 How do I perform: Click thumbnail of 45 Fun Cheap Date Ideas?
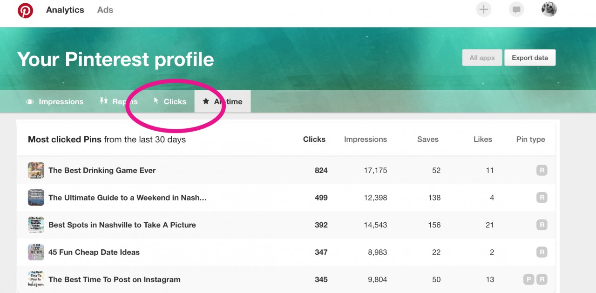[x=36, y=252]
